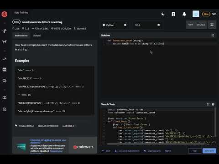Click the collections count 111
Viewport: 219px width, 164px height.
(x=26, y=28)
